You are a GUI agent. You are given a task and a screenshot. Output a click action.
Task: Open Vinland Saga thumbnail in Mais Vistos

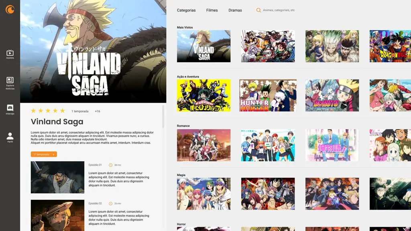pyautogui.click(x=203, y=46)
